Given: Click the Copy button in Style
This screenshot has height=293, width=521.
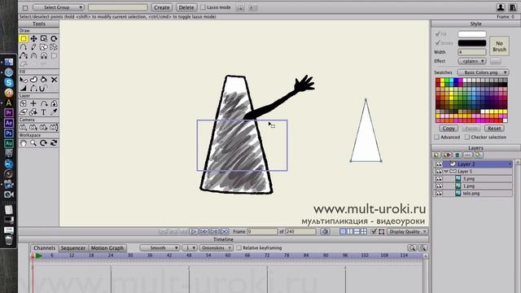Looking at the screenshot, I should click(x=449, y=129).
